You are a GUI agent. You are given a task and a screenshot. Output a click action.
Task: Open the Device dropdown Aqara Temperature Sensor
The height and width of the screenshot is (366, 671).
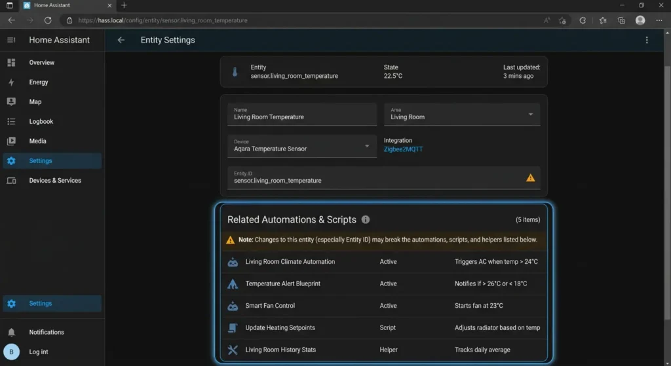[x=302, y=146]
